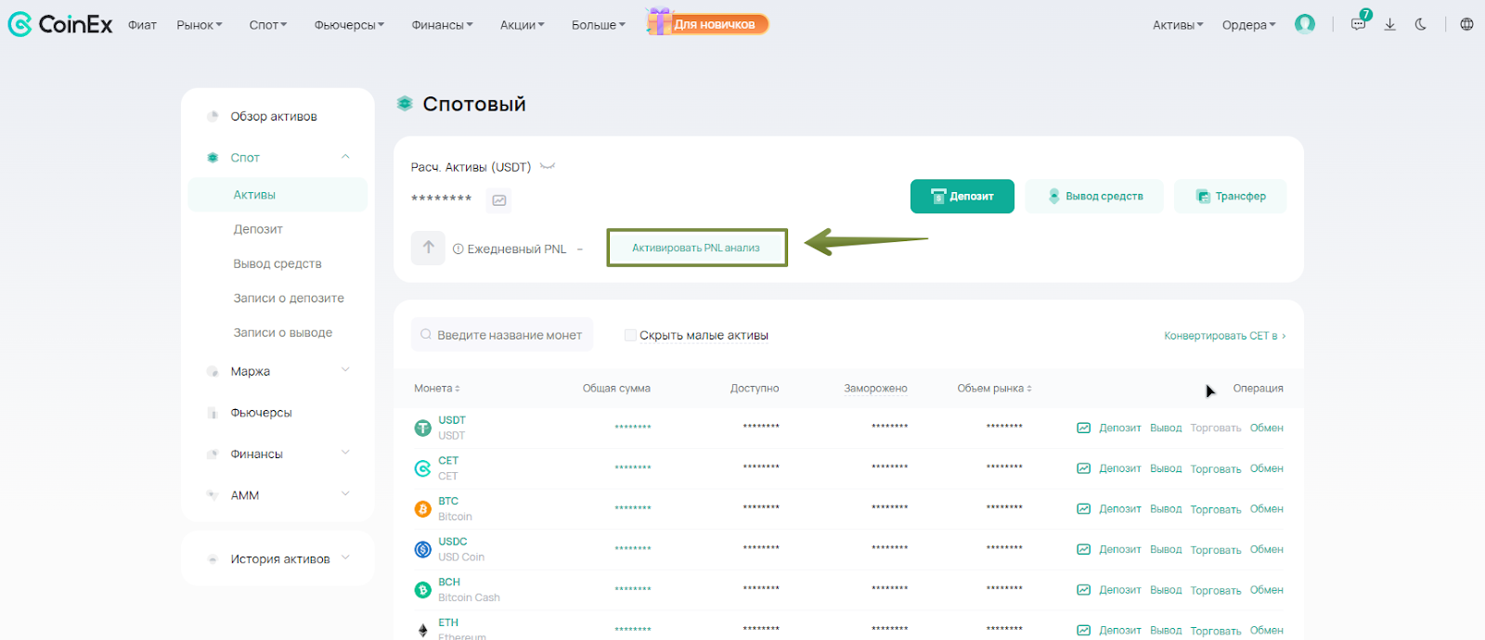
Task: Click Торговать link in BTC row
Action: pyautogui.click(x=1216, y=509)
